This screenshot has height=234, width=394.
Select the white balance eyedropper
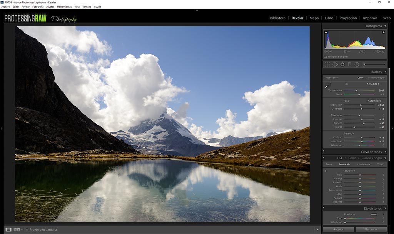(328, 86)
